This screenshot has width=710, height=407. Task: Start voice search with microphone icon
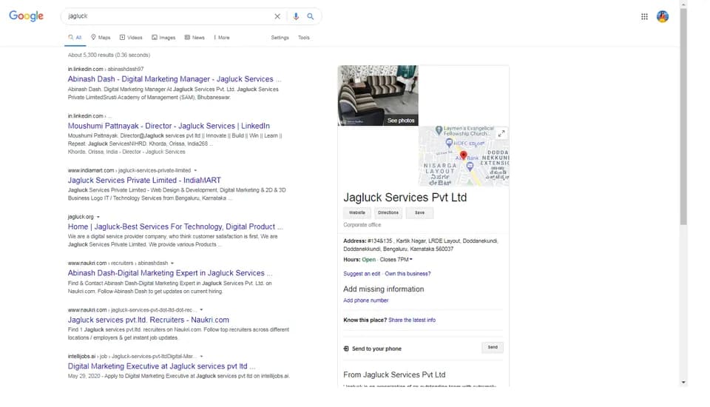296,16
